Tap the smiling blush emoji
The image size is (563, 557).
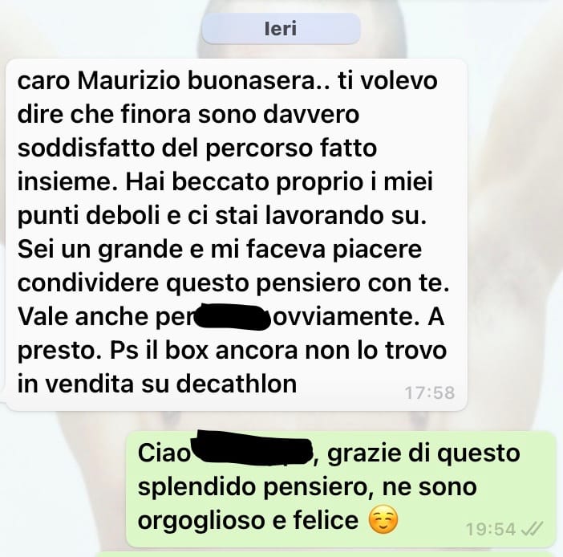[383, 520]
